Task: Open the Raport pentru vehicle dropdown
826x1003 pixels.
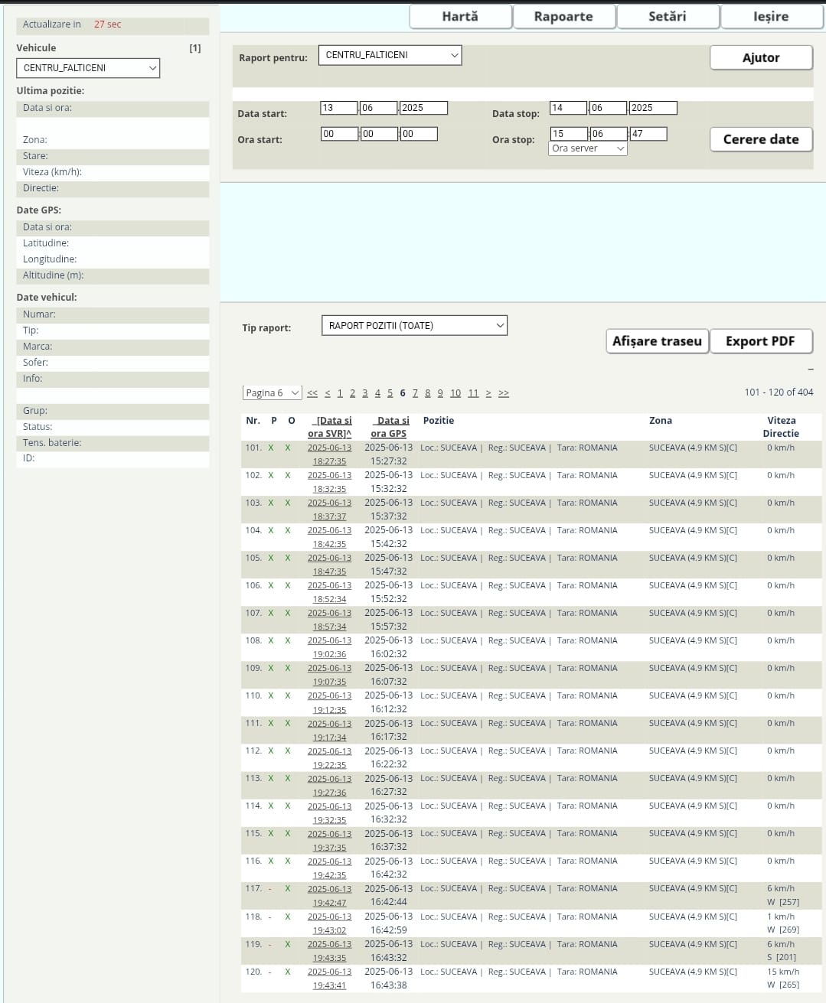Action: tap(390, 55)
